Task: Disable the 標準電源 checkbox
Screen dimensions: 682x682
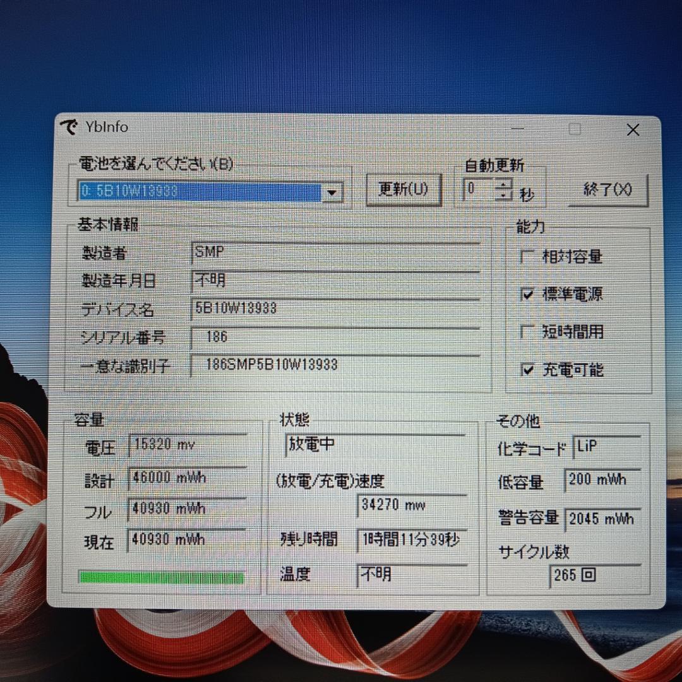Action: [x=529, y=294]
